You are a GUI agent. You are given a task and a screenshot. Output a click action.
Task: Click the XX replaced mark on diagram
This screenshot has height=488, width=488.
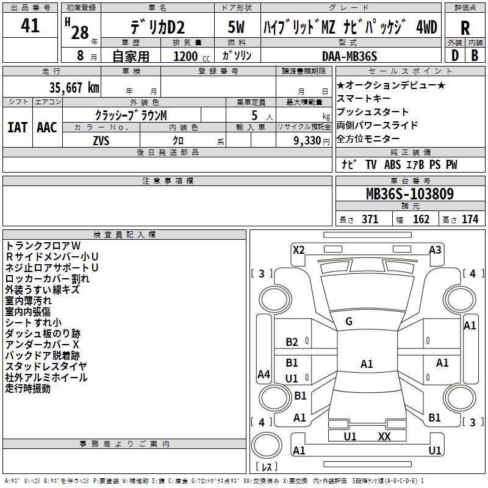coord(384,437)
